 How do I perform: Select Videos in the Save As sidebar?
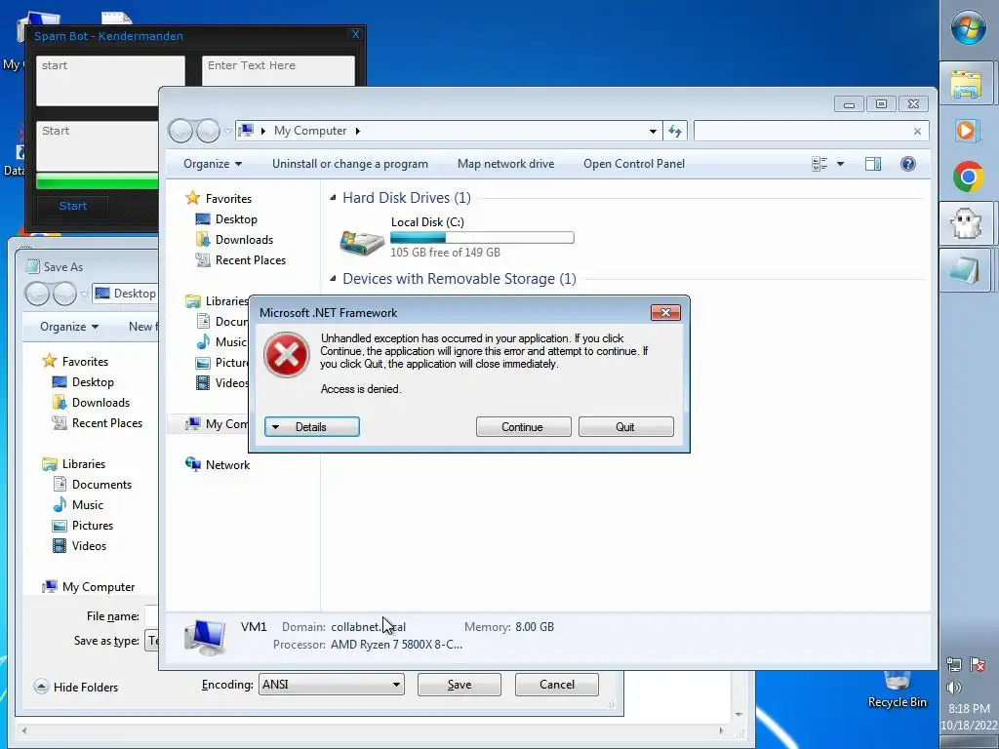[x=89, y=546]
